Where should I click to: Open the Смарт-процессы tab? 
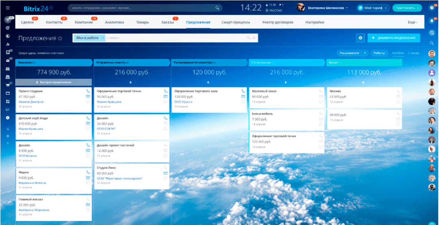pos(236,22)
